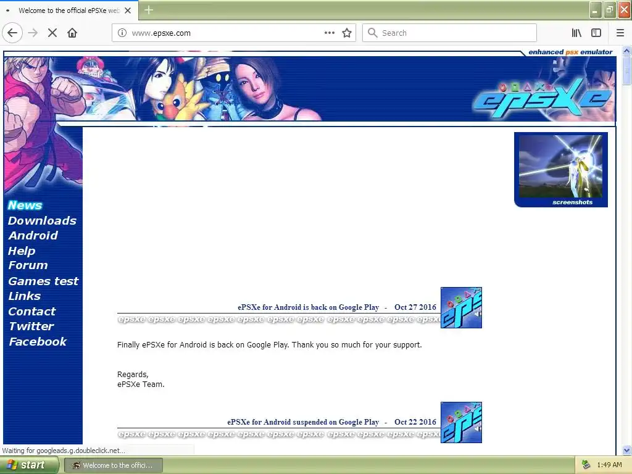
Task: Open the Library icon in toolbar
Action: tap(576, 33)
